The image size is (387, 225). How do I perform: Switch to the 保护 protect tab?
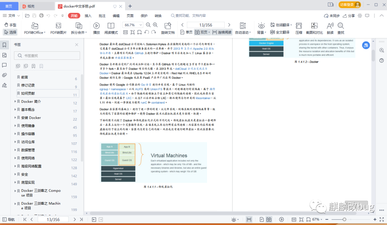pyautogui.click(x=144, y=15)
